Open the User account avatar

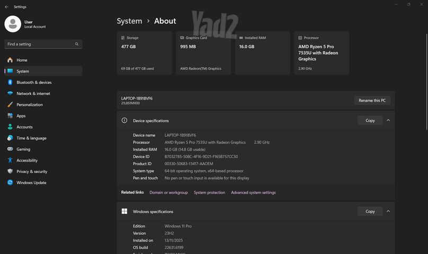13,24
